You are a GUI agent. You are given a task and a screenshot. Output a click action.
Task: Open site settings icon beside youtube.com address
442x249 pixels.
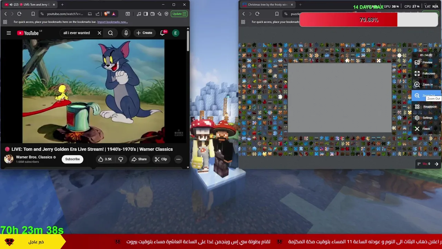[42, 14]
